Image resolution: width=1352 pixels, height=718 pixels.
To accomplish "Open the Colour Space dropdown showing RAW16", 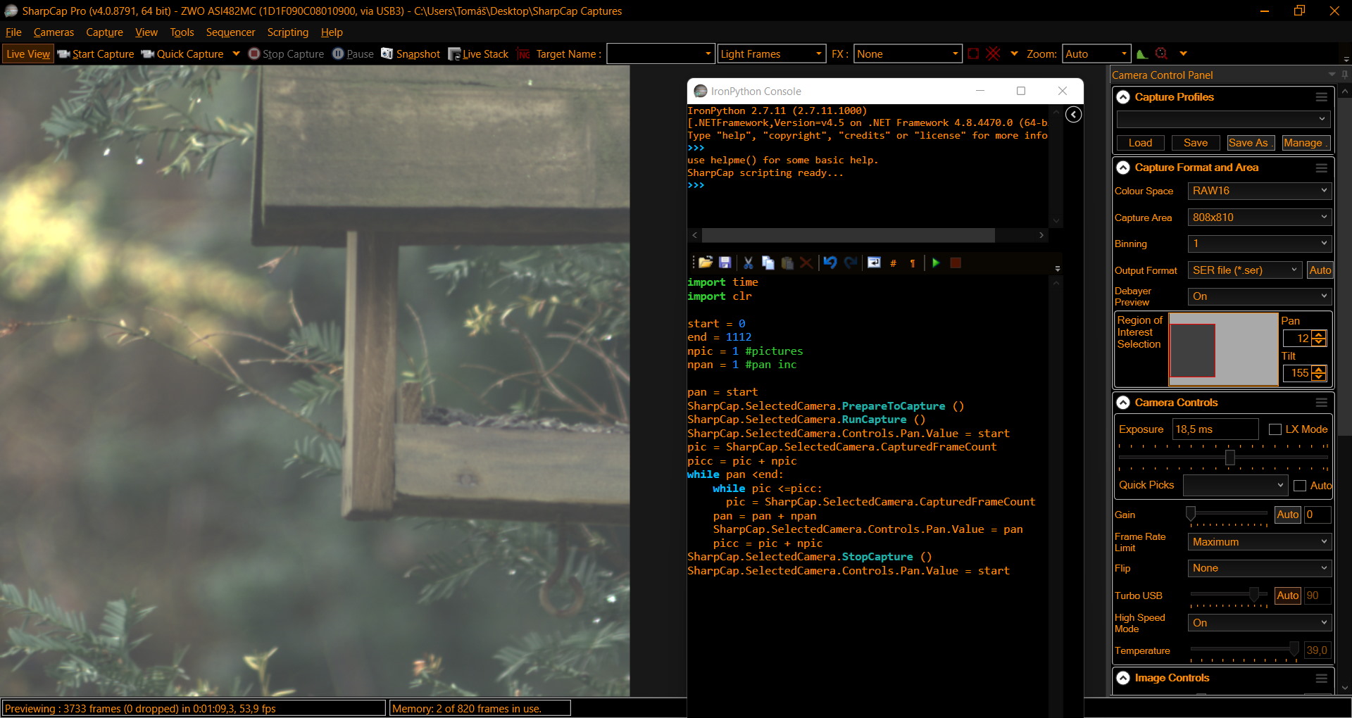I will [1258, 191].
